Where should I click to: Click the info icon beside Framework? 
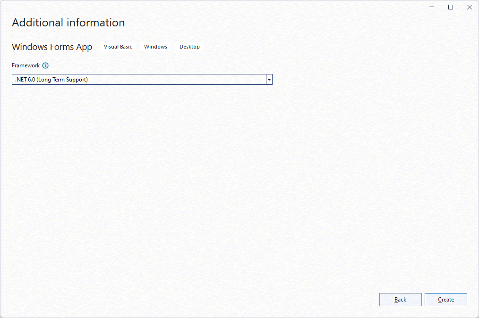tap(45, 66)
